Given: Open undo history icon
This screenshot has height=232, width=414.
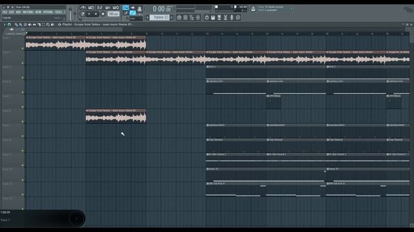Looking at the screenshot, I should (x=206, y=17).
